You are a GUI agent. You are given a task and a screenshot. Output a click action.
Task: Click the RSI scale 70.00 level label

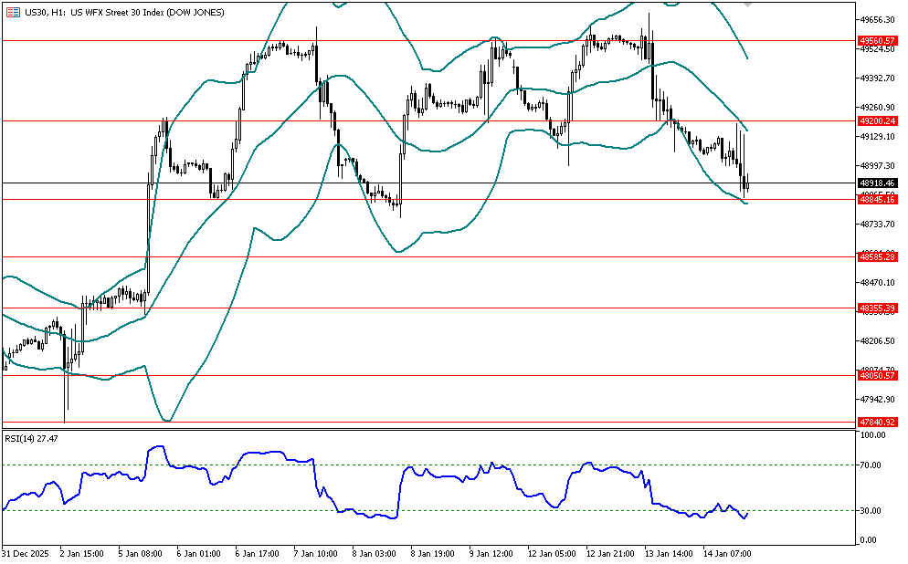871,465
